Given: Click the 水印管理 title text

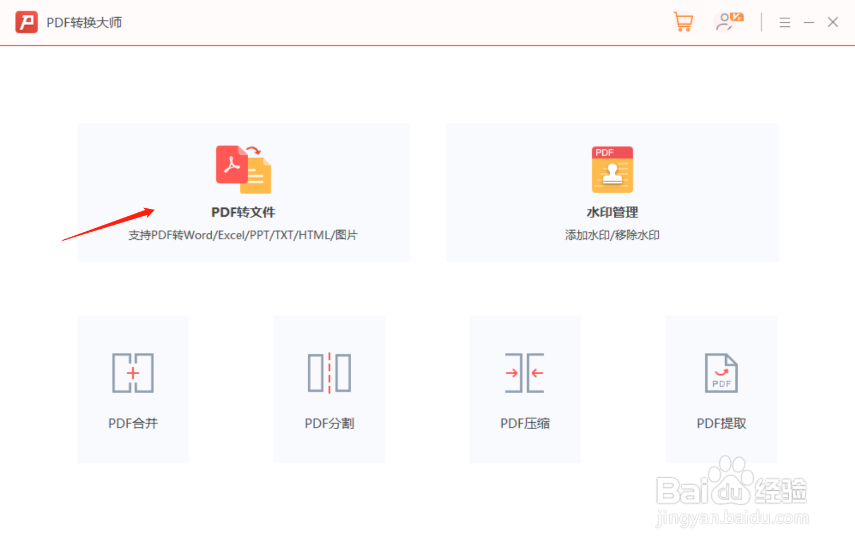Looking at the screenshot, I should point(612,212).
